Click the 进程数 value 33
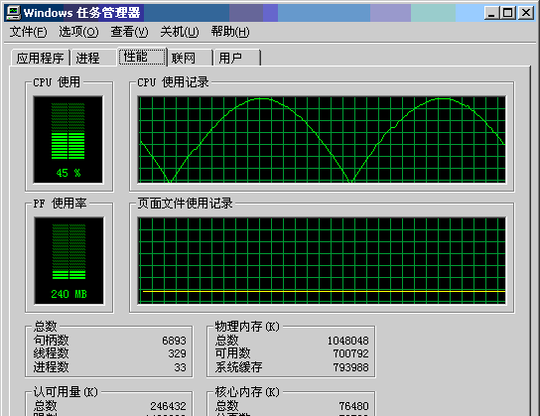This screenshot has width=540, height=416. [x=180, y=367]
